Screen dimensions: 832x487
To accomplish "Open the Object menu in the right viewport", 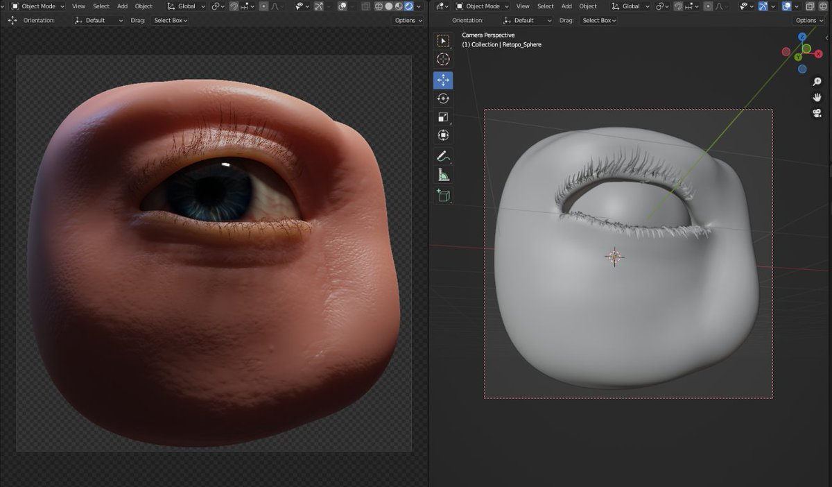I will [588, 6].
